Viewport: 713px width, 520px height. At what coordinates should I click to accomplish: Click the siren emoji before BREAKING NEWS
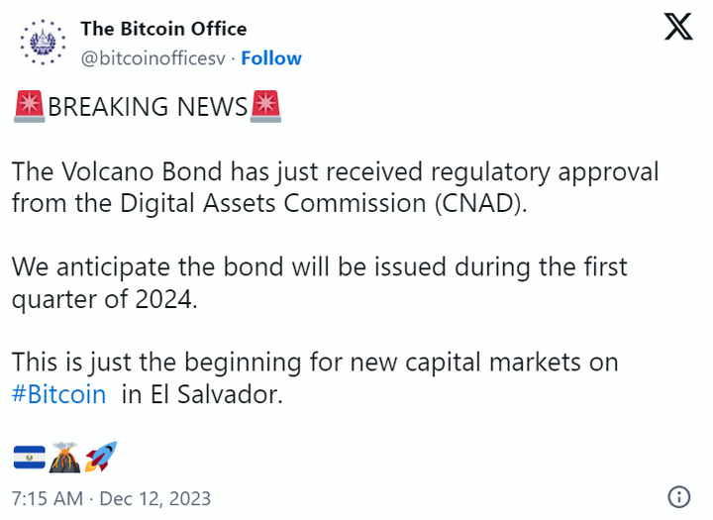pyautogui.click(x=30, y=106)
